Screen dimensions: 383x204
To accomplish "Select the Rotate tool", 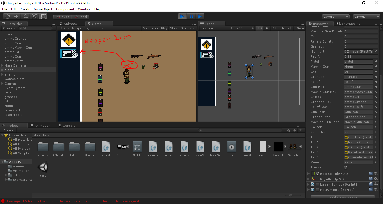I will tap(26, 17).
